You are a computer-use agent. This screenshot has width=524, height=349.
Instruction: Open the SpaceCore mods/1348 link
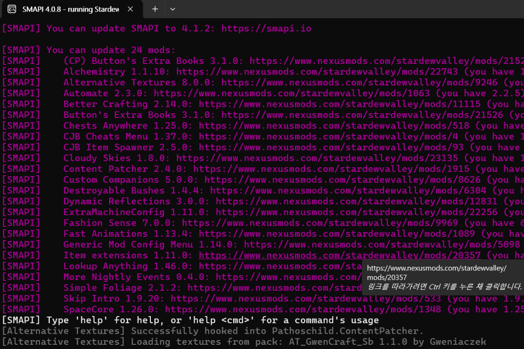click(x=303, y=309)
